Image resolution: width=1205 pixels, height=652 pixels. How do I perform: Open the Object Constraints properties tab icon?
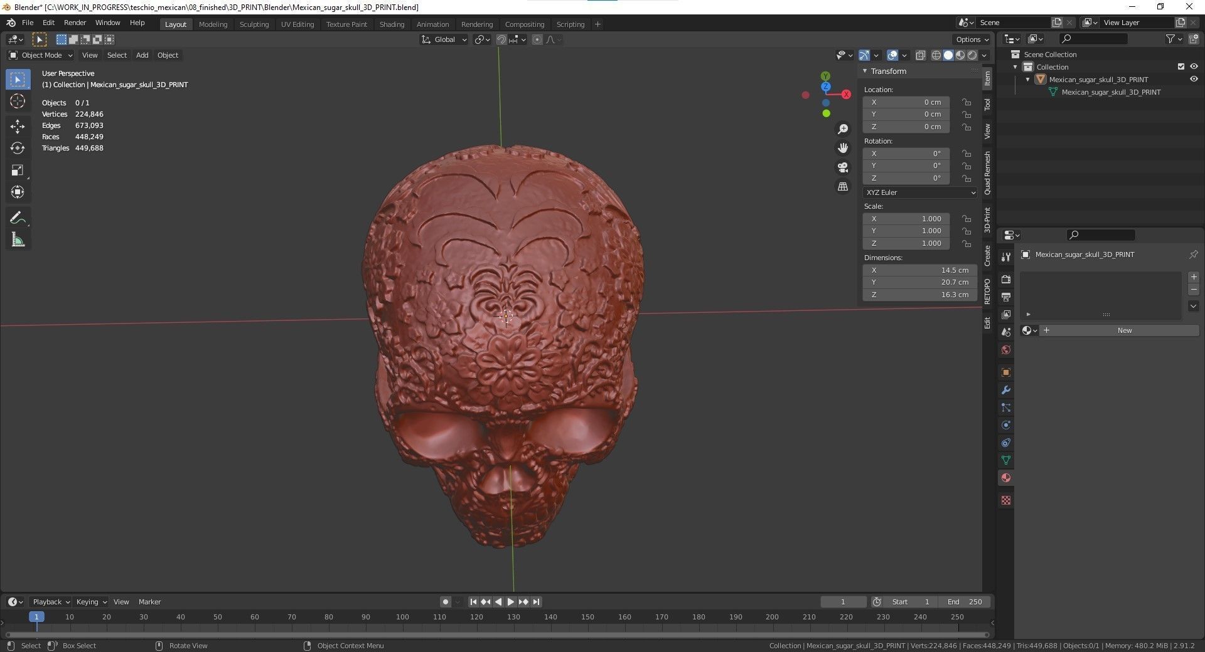(x=1006, y=443)
